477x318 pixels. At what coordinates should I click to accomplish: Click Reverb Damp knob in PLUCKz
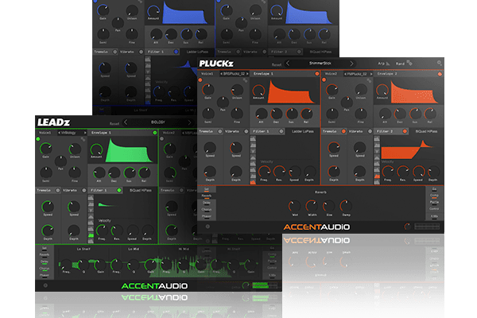click(x=346, y=206)
